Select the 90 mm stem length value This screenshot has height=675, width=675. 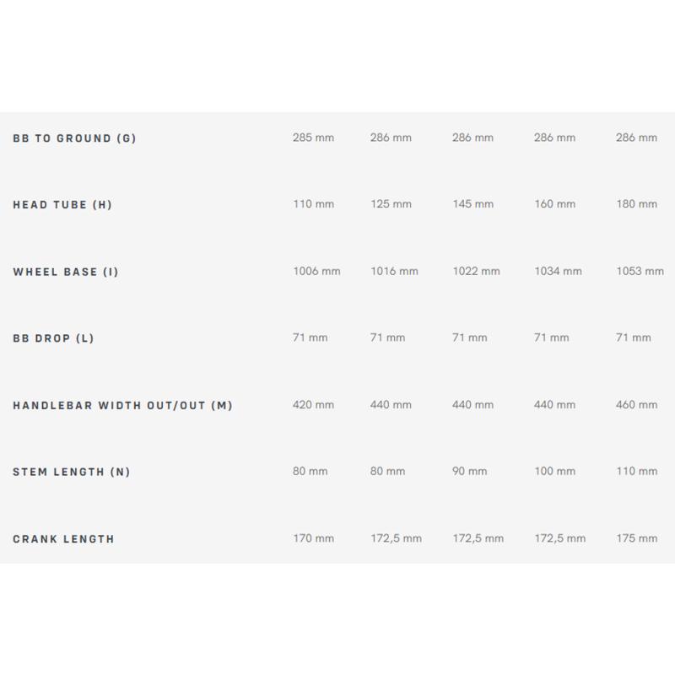point(469,472)
